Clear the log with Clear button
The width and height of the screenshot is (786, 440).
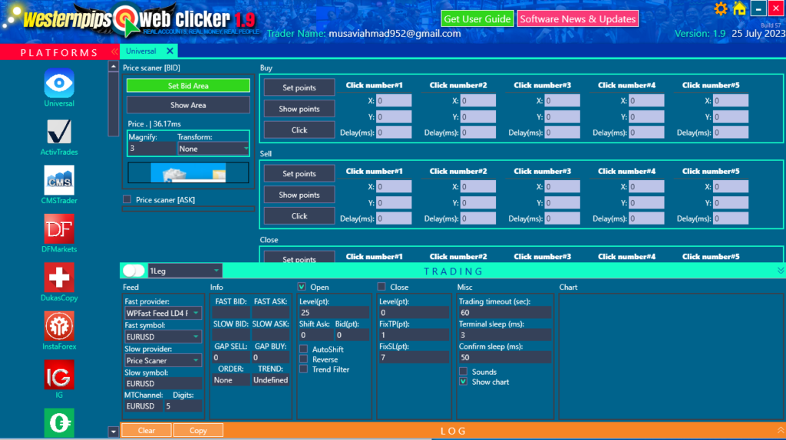click(x=147, y=430)
